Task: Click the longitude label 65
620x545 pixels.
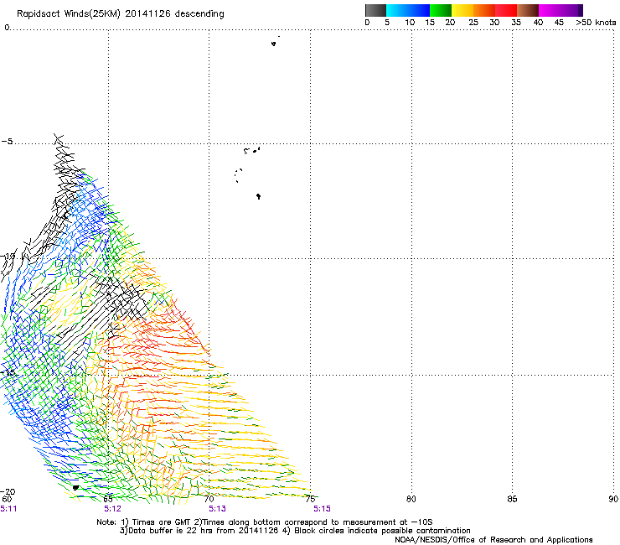Action: [108, 499]
